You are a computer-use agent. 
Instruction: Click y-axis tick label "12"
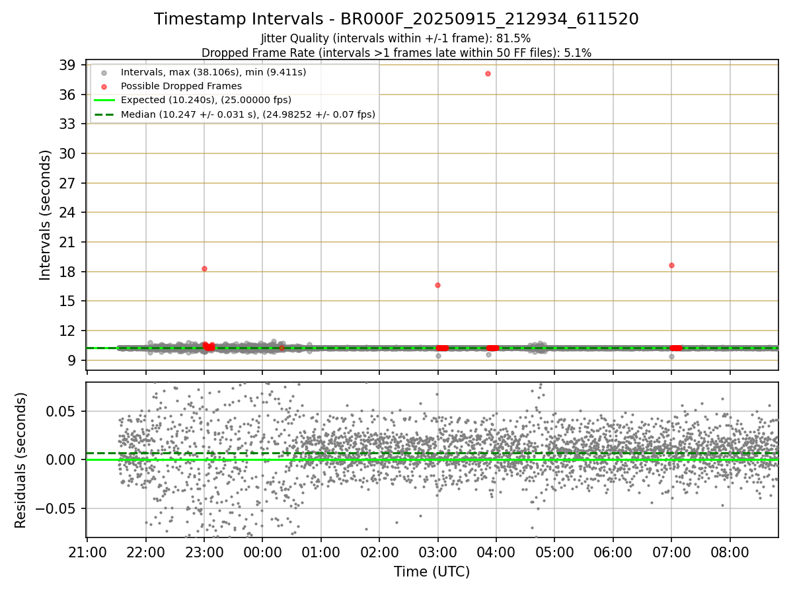coord(67,331)
